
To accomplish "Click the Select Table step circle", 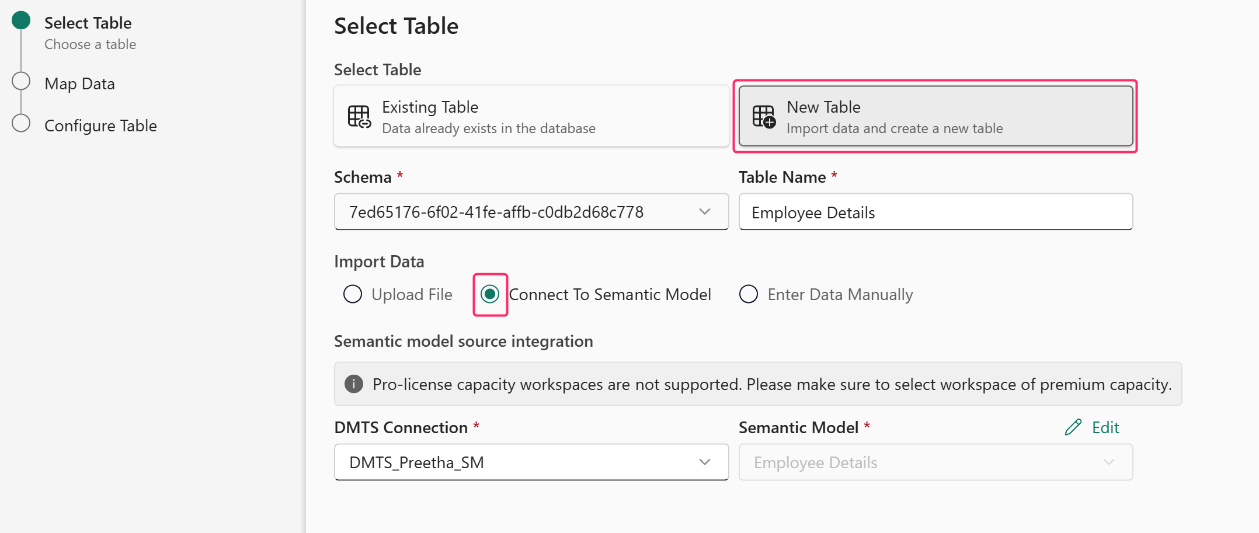I will [21, 20].
